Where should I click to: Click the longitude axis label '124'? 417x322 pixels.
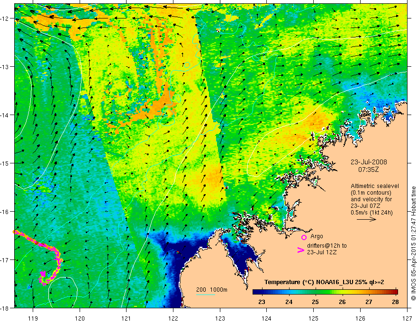266,318
